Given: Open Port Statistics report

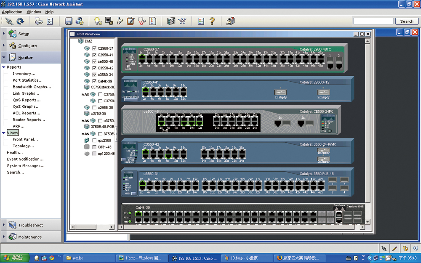Looking at the screenshot, I should (x=27, y=80).
